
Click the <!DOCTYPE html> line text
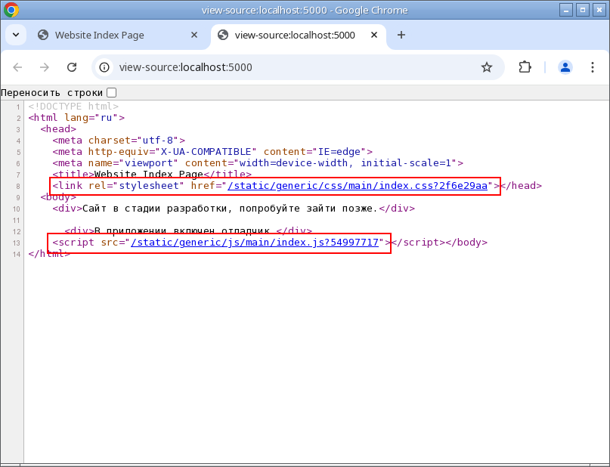click(73, 106)
